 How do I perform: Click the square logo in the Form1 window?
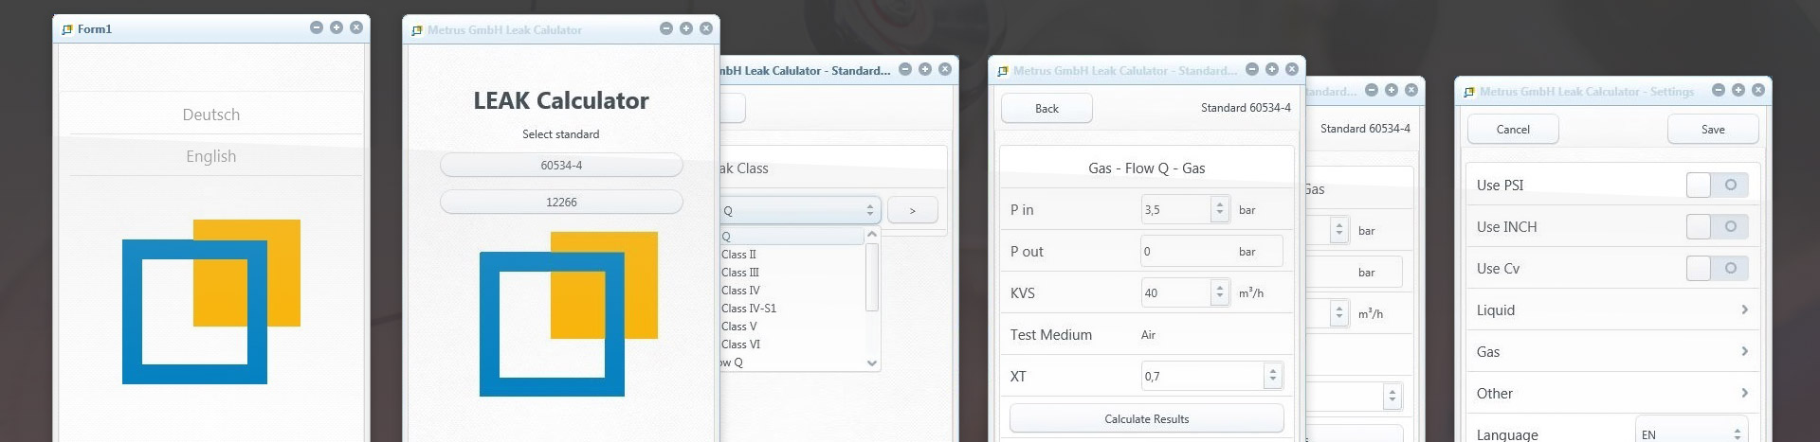(x=210, y=301)
